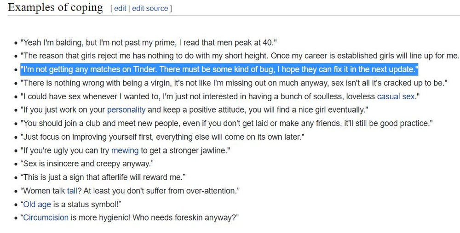Click the focus on improving yourself quote
This screenshot has height=233, width=460.
pos(162,137)
